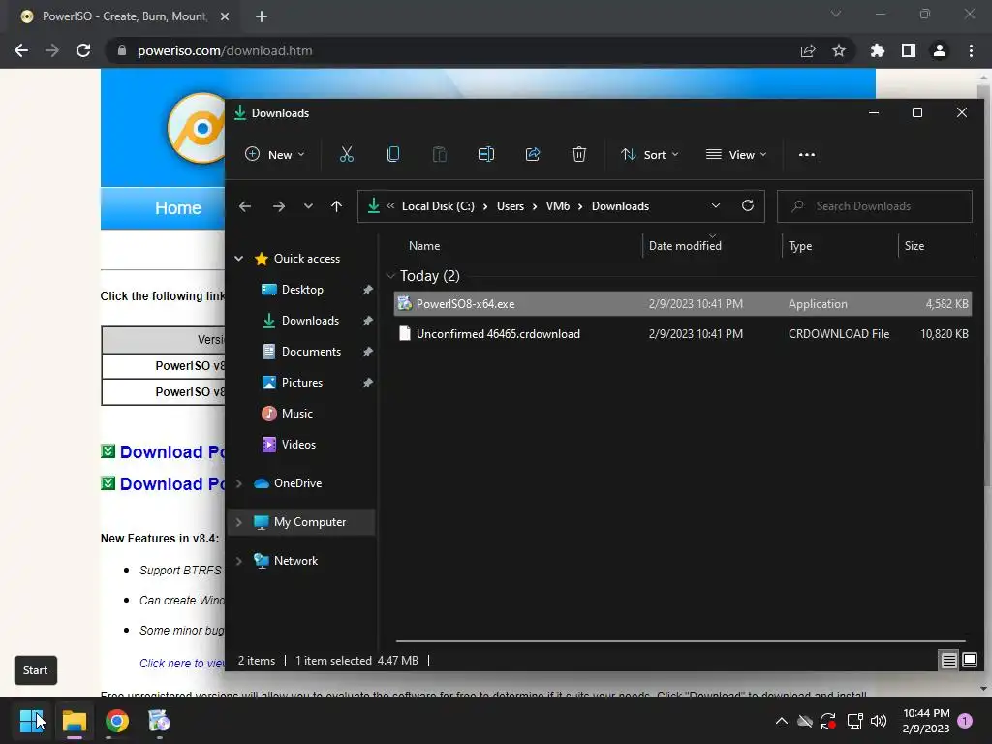This screenshot has width=992, height=744.
Task: Open Chrome from the taskbar
Action: [x=117, y=721]
